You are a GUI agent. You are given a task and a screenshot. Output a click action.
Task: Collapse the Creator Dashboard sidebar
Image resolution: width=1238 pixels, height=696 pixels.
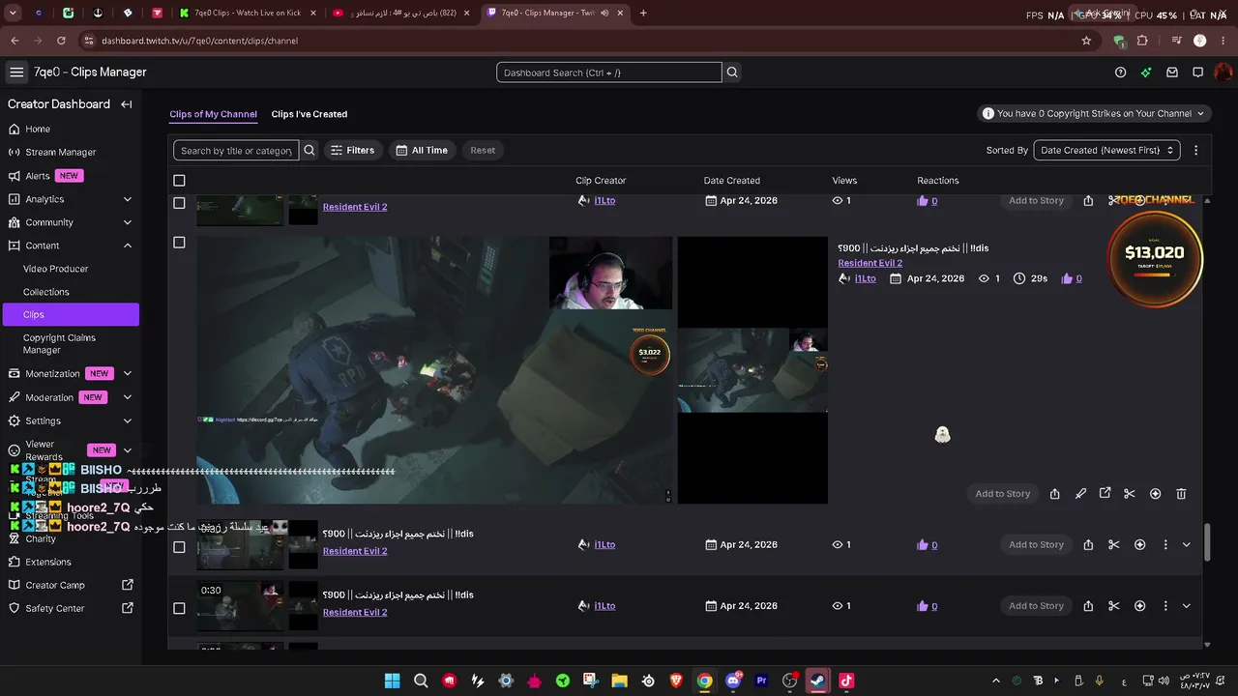click(127, 104)
